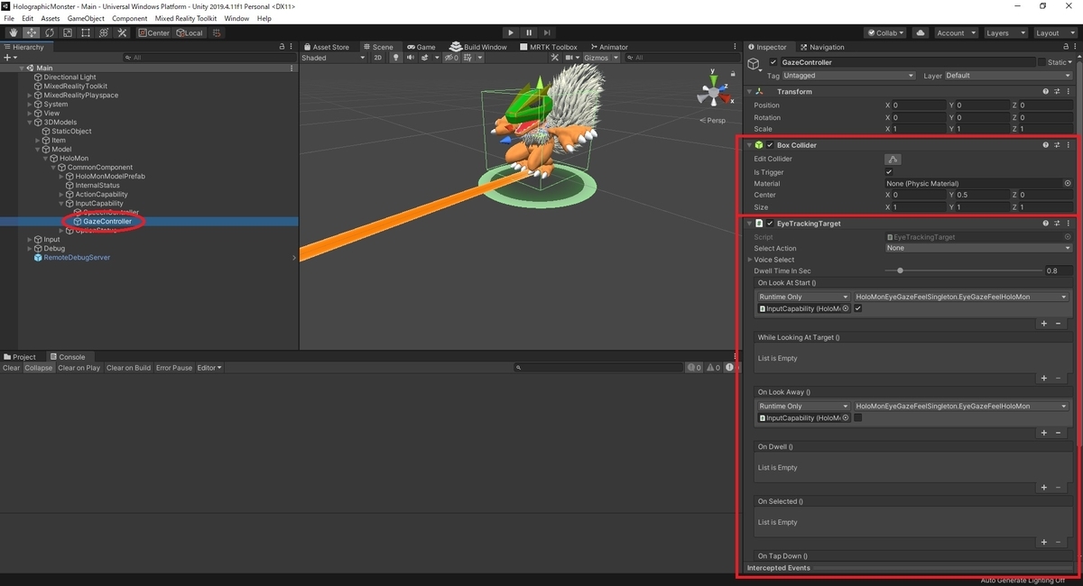
Task: Click the Edit Collider icon button
Action: pyautogui.click(x=893, y=159)
